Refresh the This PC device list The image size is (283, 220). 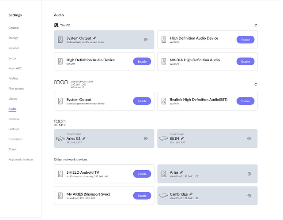tap(256, 25)
